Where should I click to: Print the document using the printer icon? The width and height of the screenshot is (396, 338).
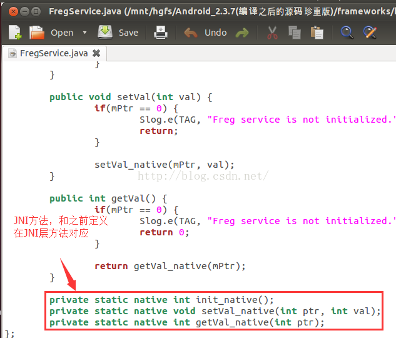click(161, 33)
